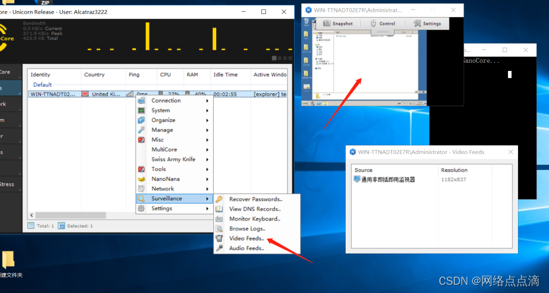The image size is (549, 293).
Task: Select the highlighted Surveillance entry
Action: point(174,199)
